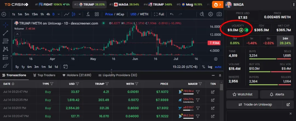Screen dimensions: 296x121
Task: Click the compare or add symbol plus icon
Action: point(4,14)
